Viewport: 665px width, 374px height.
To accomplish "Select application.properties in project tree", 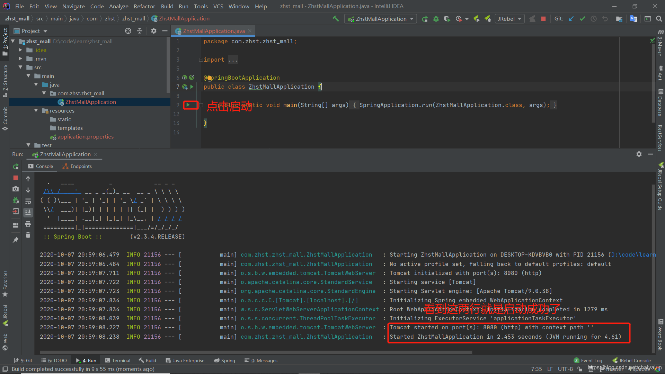I will (86, 136).
